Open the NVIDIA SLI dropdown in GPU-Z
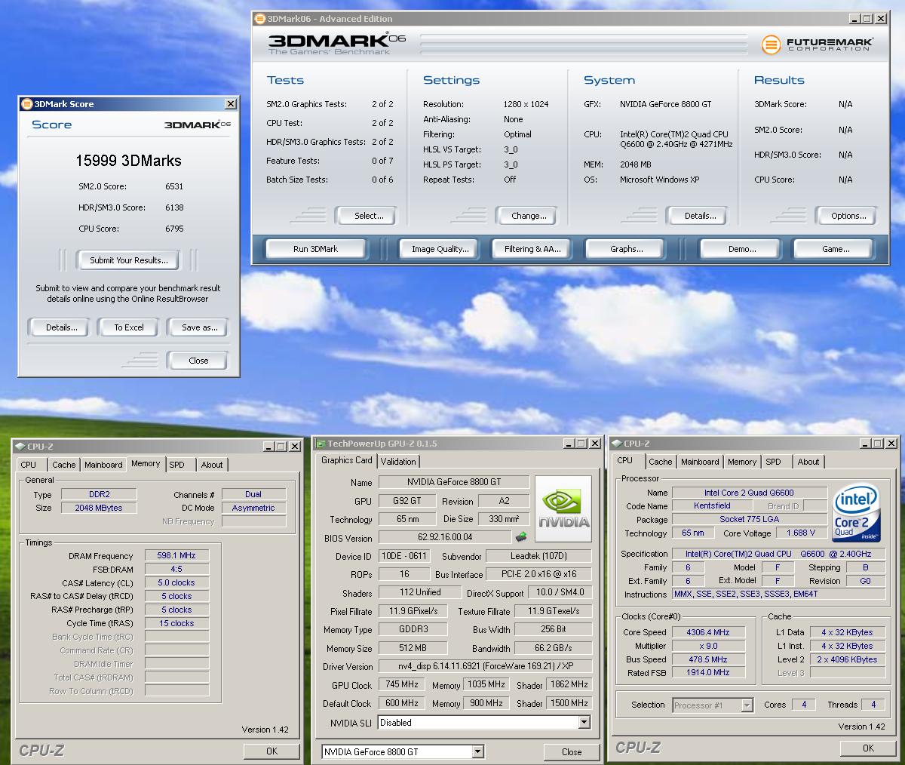 (x=584, y=722)
